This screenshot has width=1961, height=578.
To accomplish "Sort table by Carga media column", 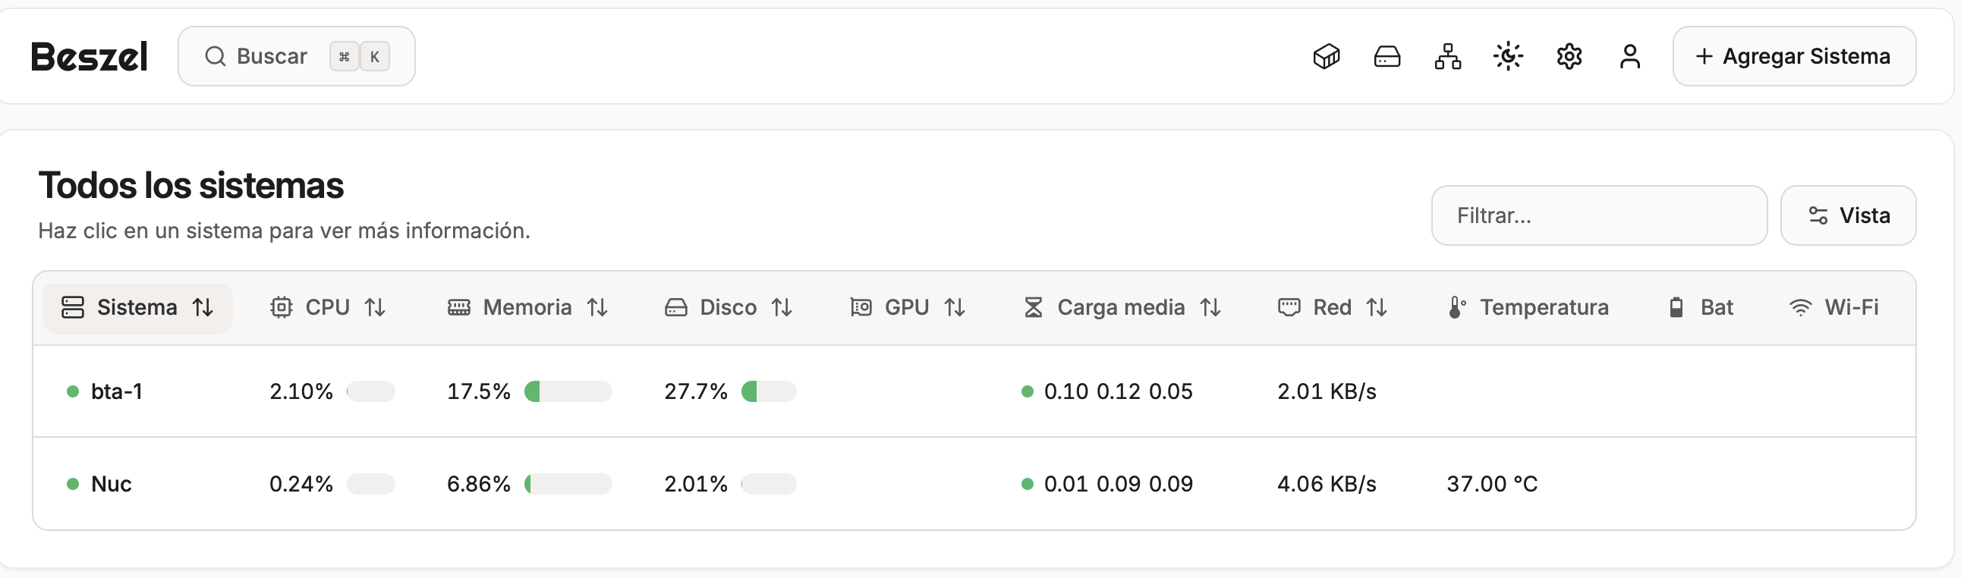I will click(x=1122, y=308).
